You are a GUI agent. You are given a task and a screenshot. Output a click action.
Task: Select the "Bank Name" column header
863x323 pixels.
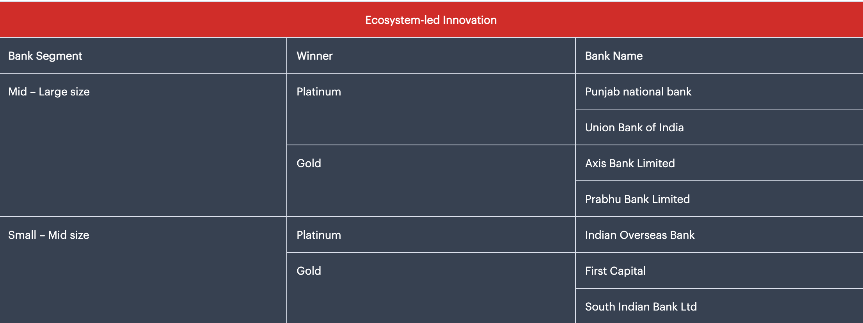614,56
